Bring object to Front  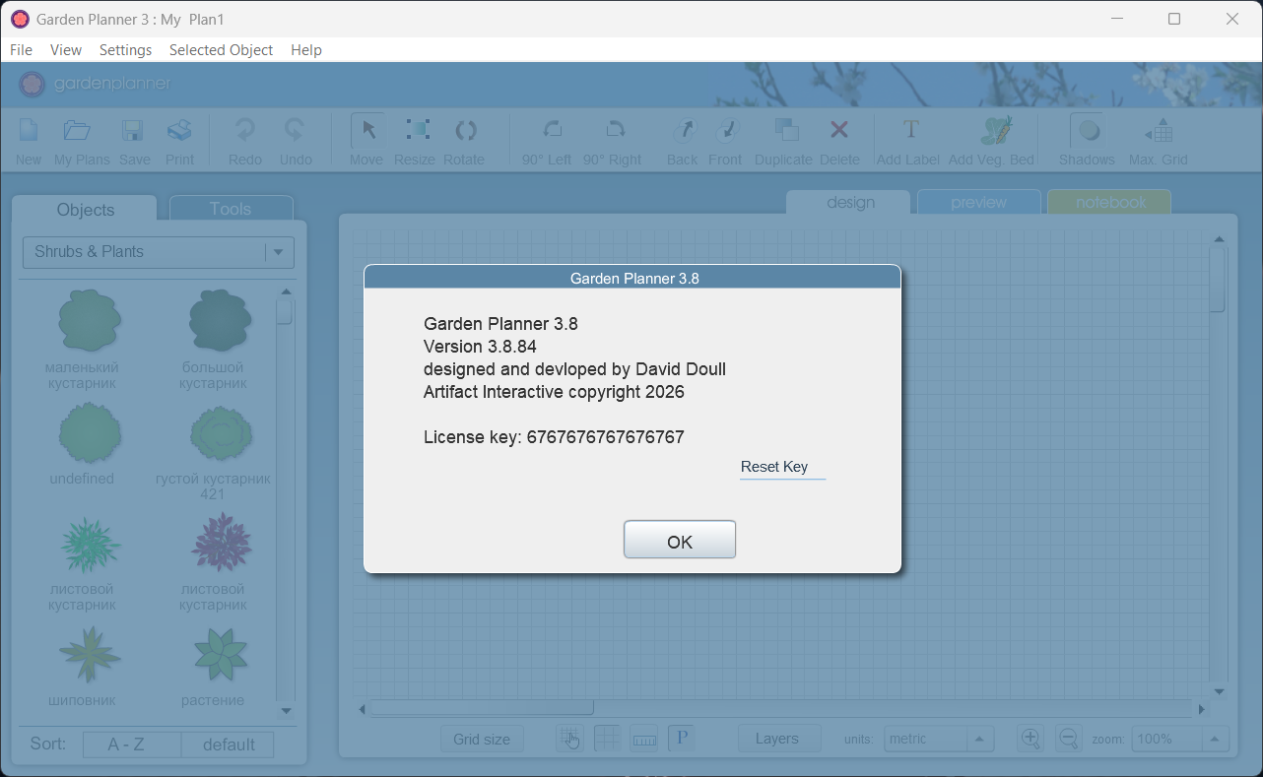726,130
